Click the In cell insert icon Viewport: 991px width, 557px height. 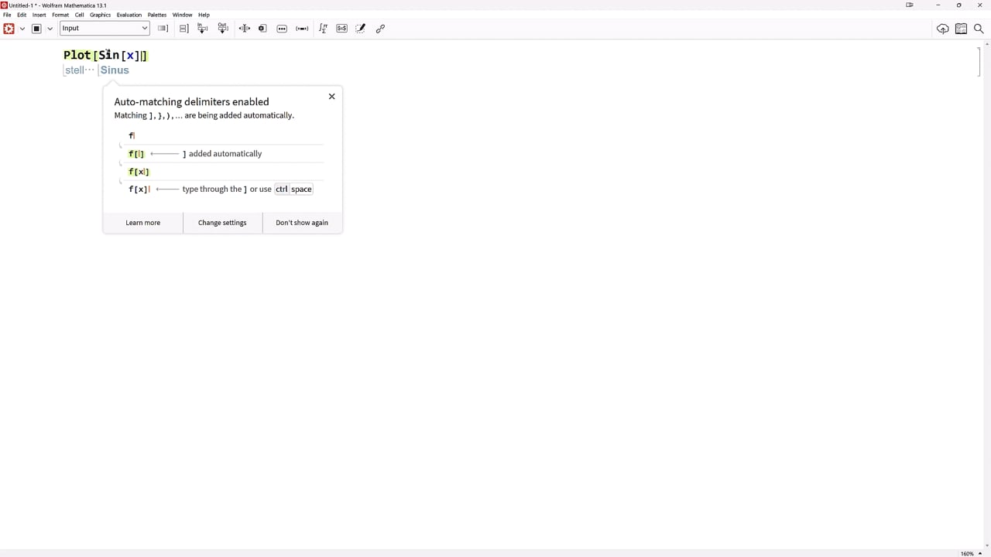tap(203, 29)
